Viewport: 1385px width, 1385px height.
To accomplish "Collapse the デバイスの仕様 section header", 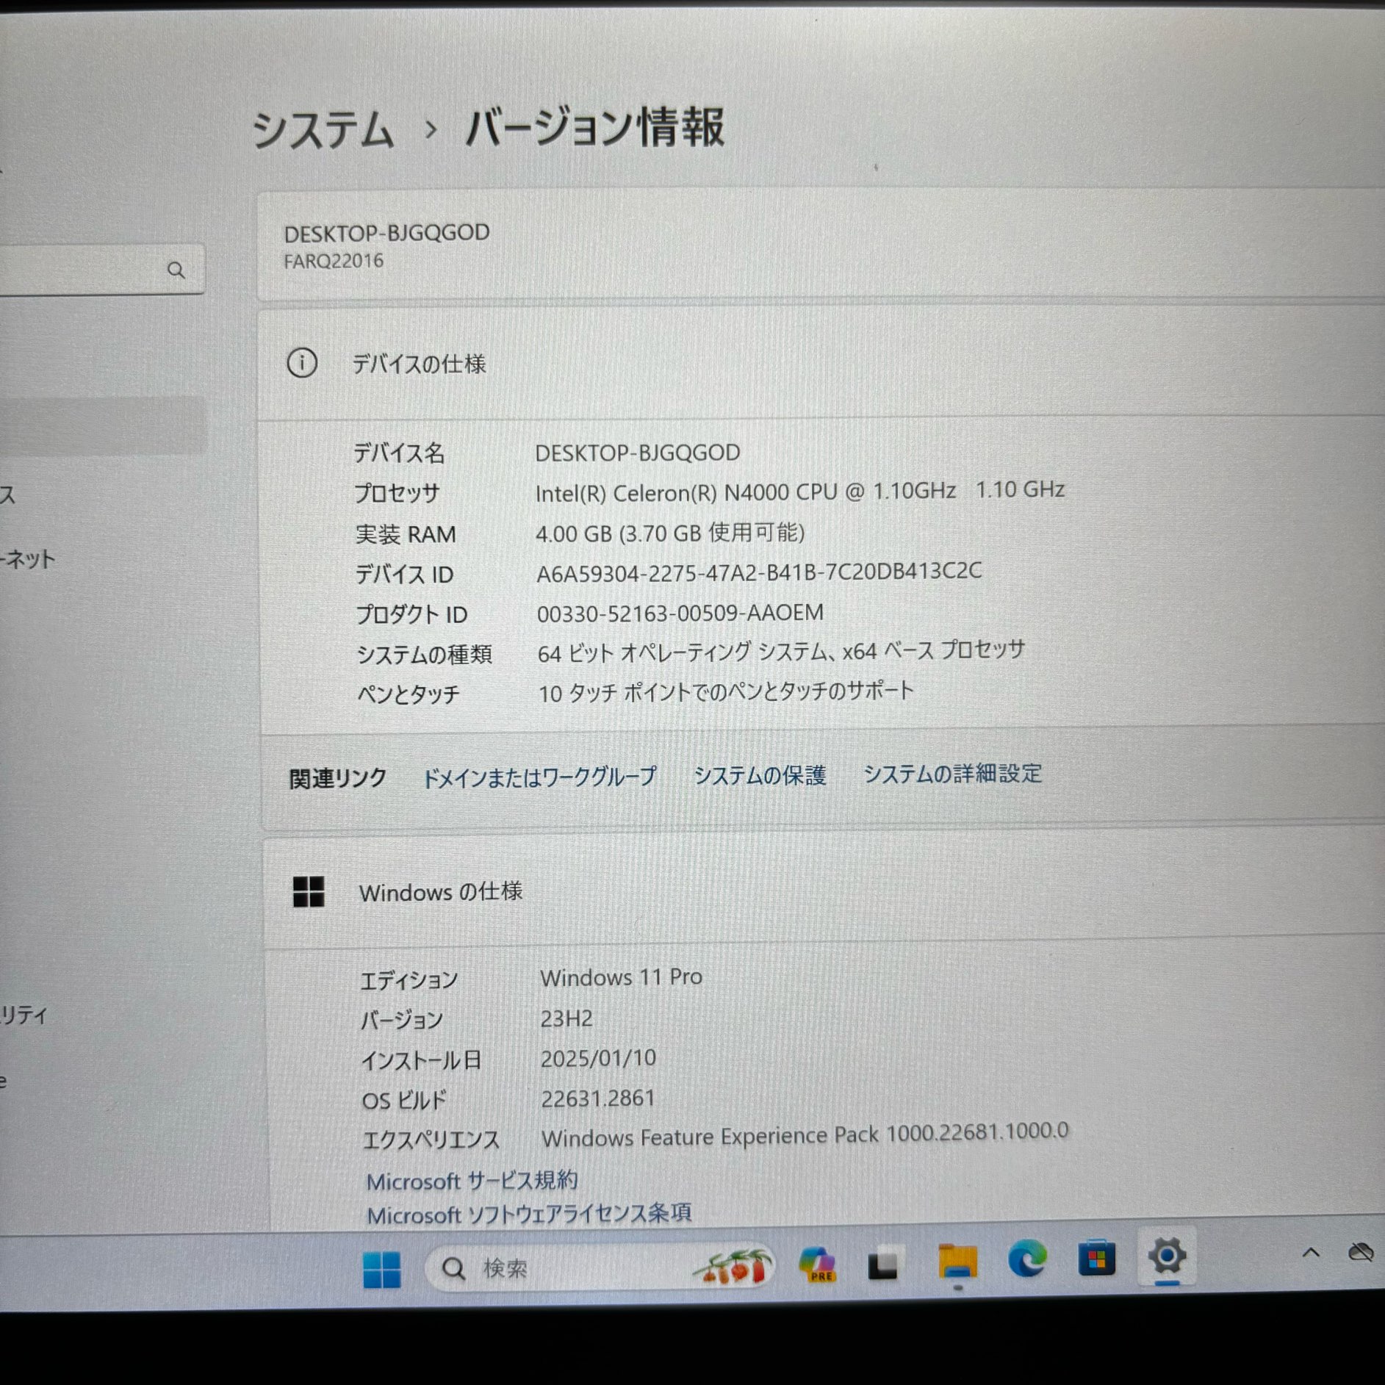I will 821,363.
